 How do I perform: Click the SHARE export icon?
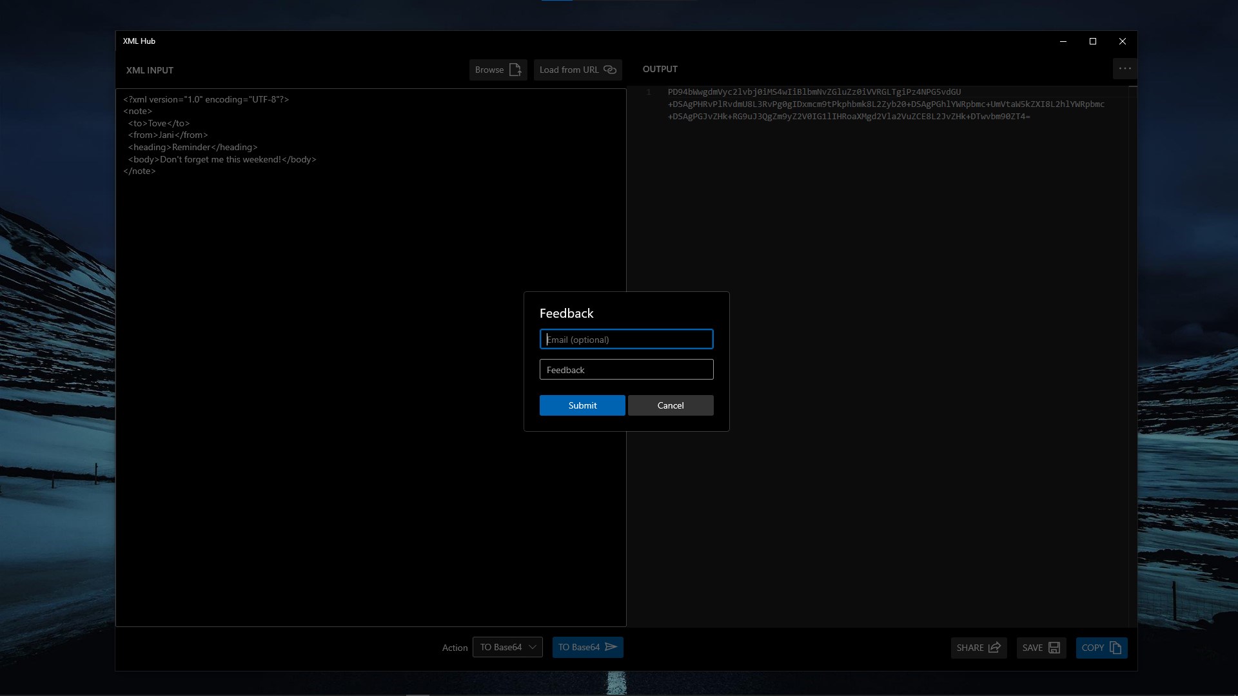[994, 648]
